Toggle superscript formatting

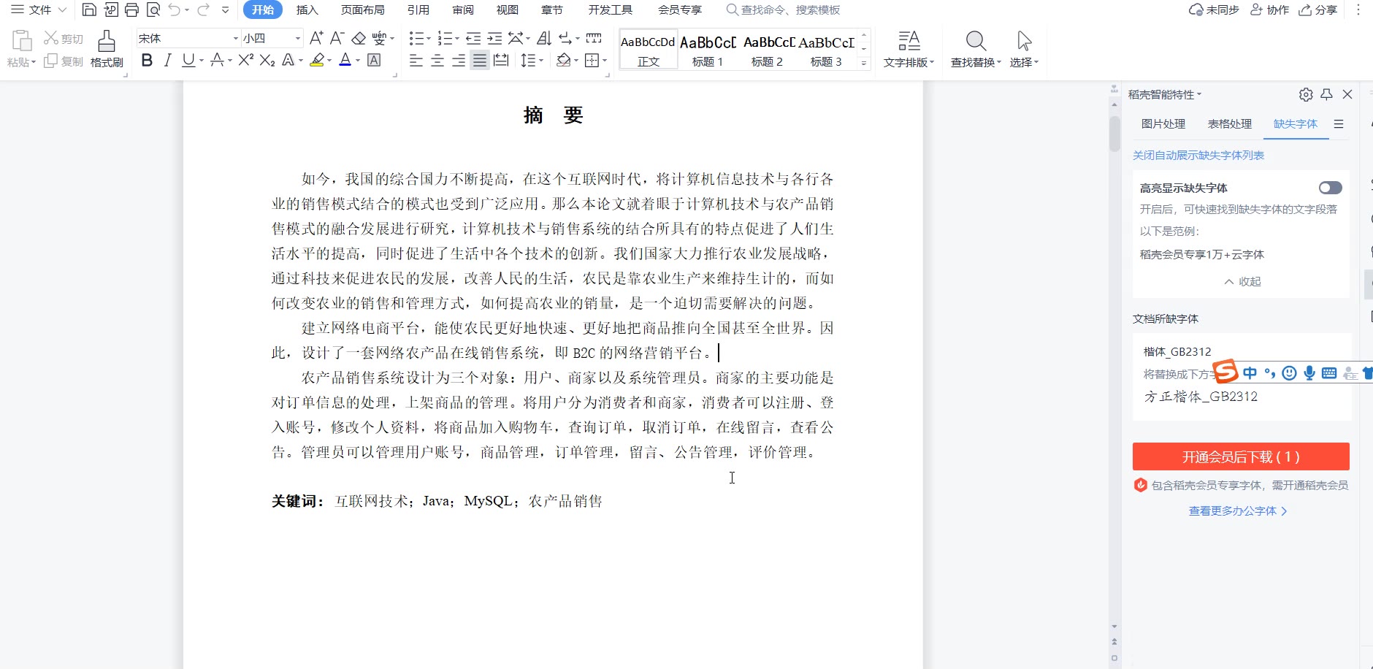click(246, 61)
